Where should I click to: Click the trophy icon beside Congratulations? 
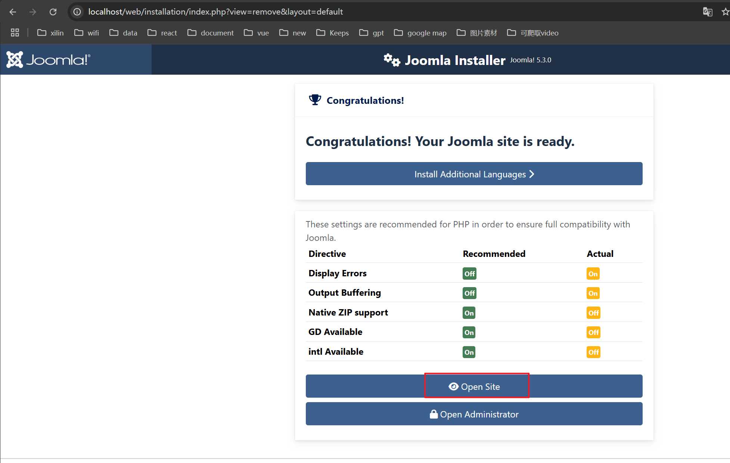click(x=315, y=100)
